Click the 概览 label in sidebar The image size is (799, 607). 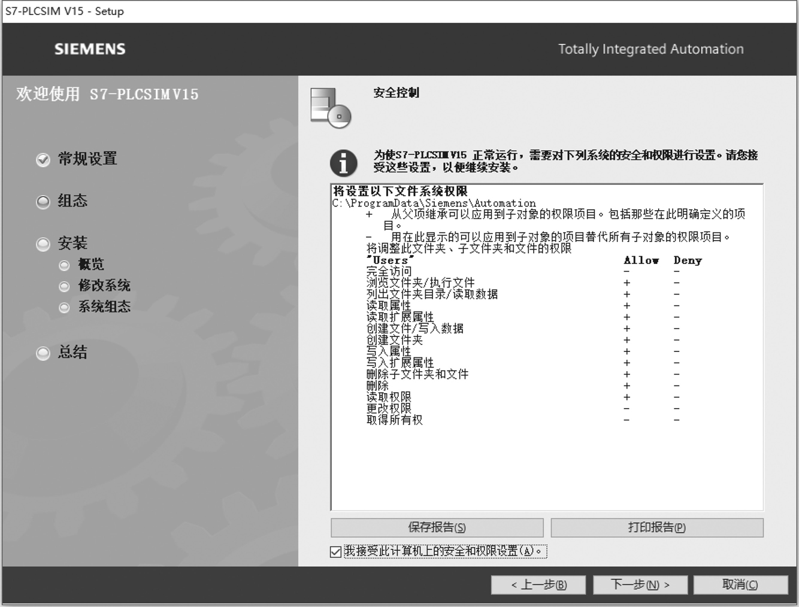pos(91,265)
